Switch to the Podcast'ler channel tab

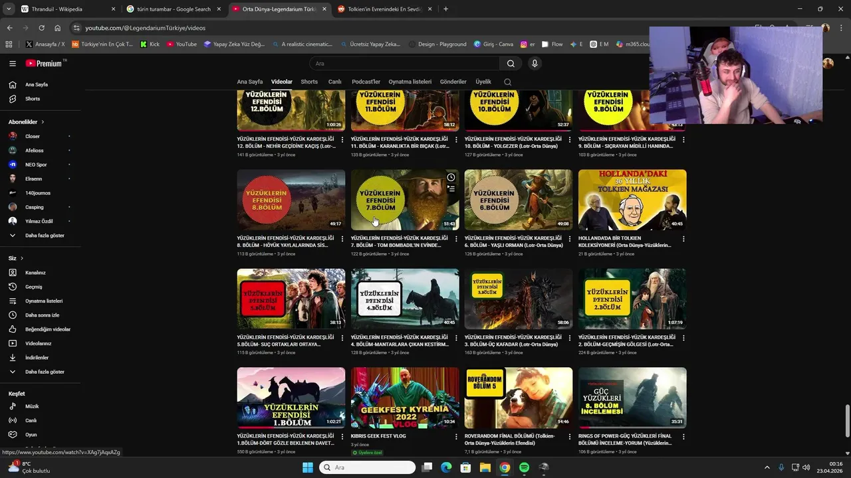click(x=366, y=82)
